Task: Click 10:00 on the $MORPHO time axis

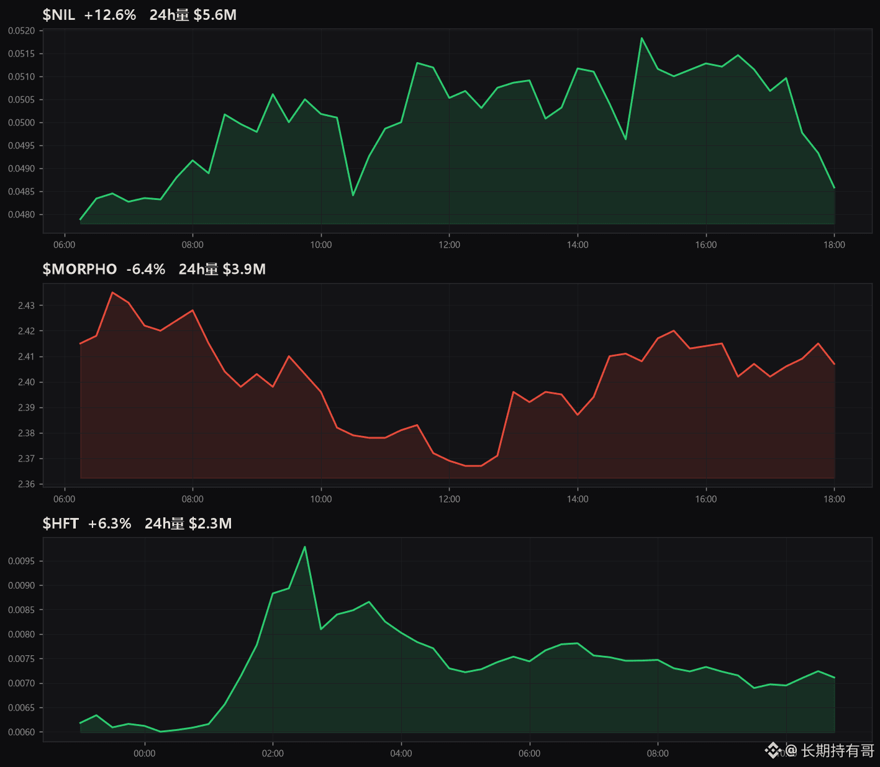Action: pyautogui.click(x=321, y=499)
